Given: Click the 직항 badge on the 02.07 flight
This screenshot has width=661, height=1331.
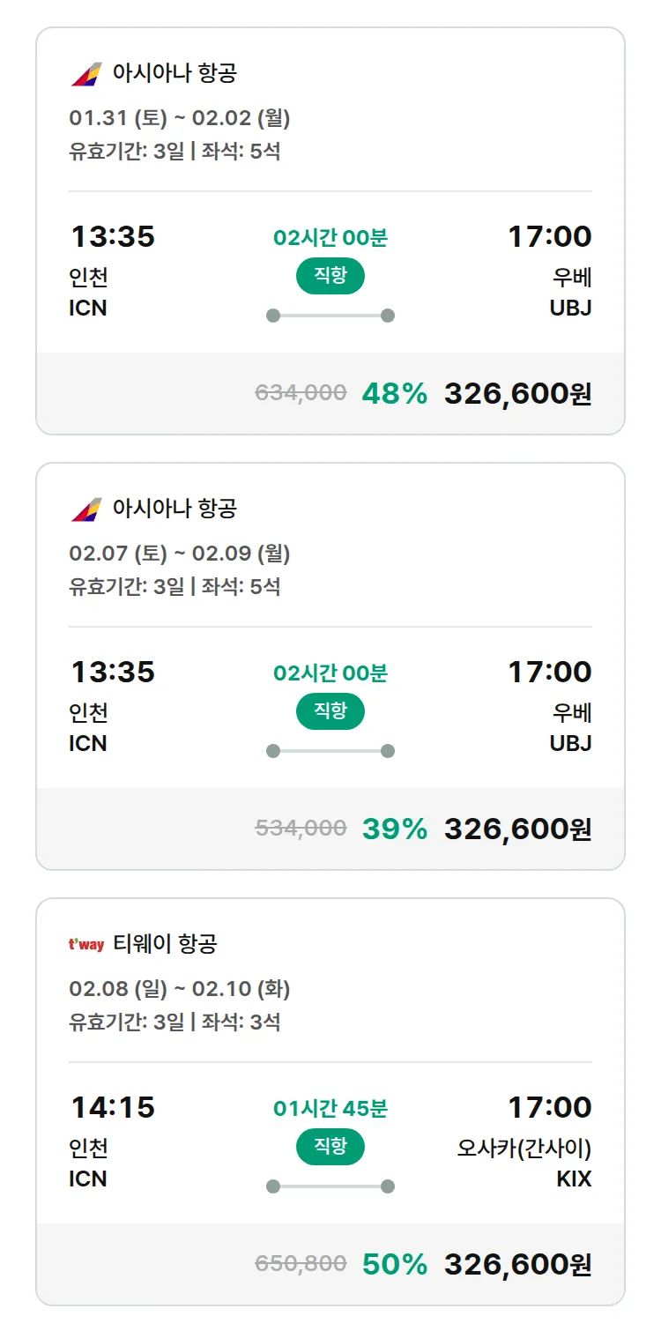Looking at the screenshot, I should click(330, 711).
